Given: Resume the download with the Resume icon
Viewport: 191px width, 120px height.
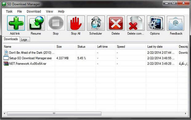Looking at the screenshot, I should [36, 23].
